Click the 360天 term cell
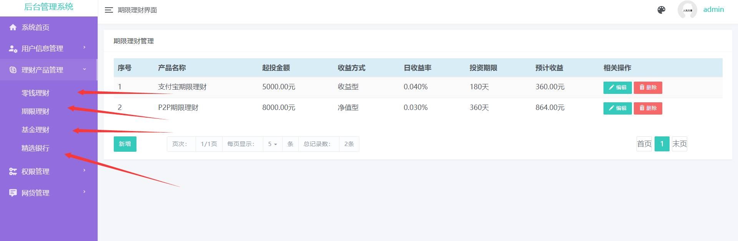Viewport: 738px width, 241px height. click(x=479, y=108)
